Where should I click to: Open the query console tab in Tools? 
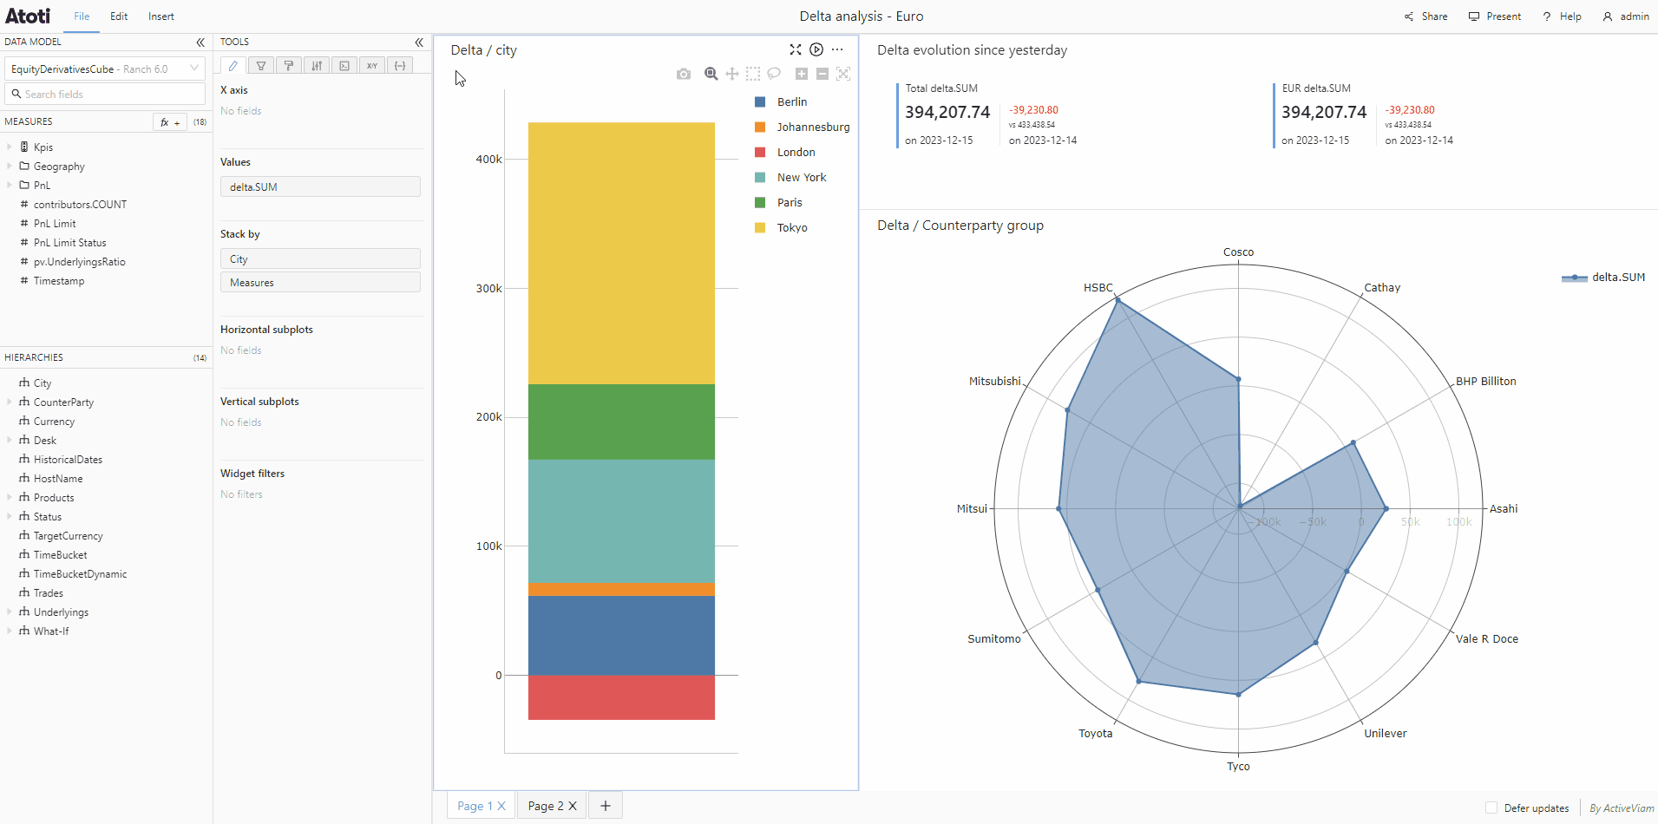click(x=344, y=66)
